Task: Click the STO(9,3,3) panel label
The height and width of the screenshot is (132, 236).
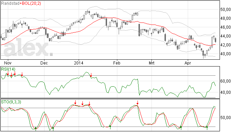Action: (11, 102)
